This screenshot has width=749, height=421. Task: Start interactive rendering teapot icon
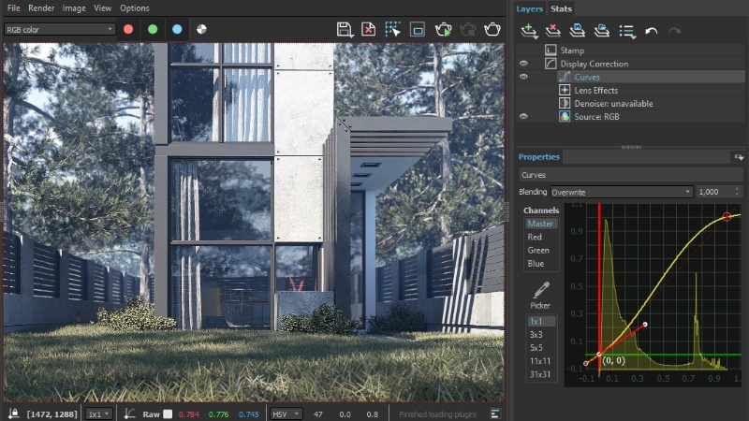(443, 30)
